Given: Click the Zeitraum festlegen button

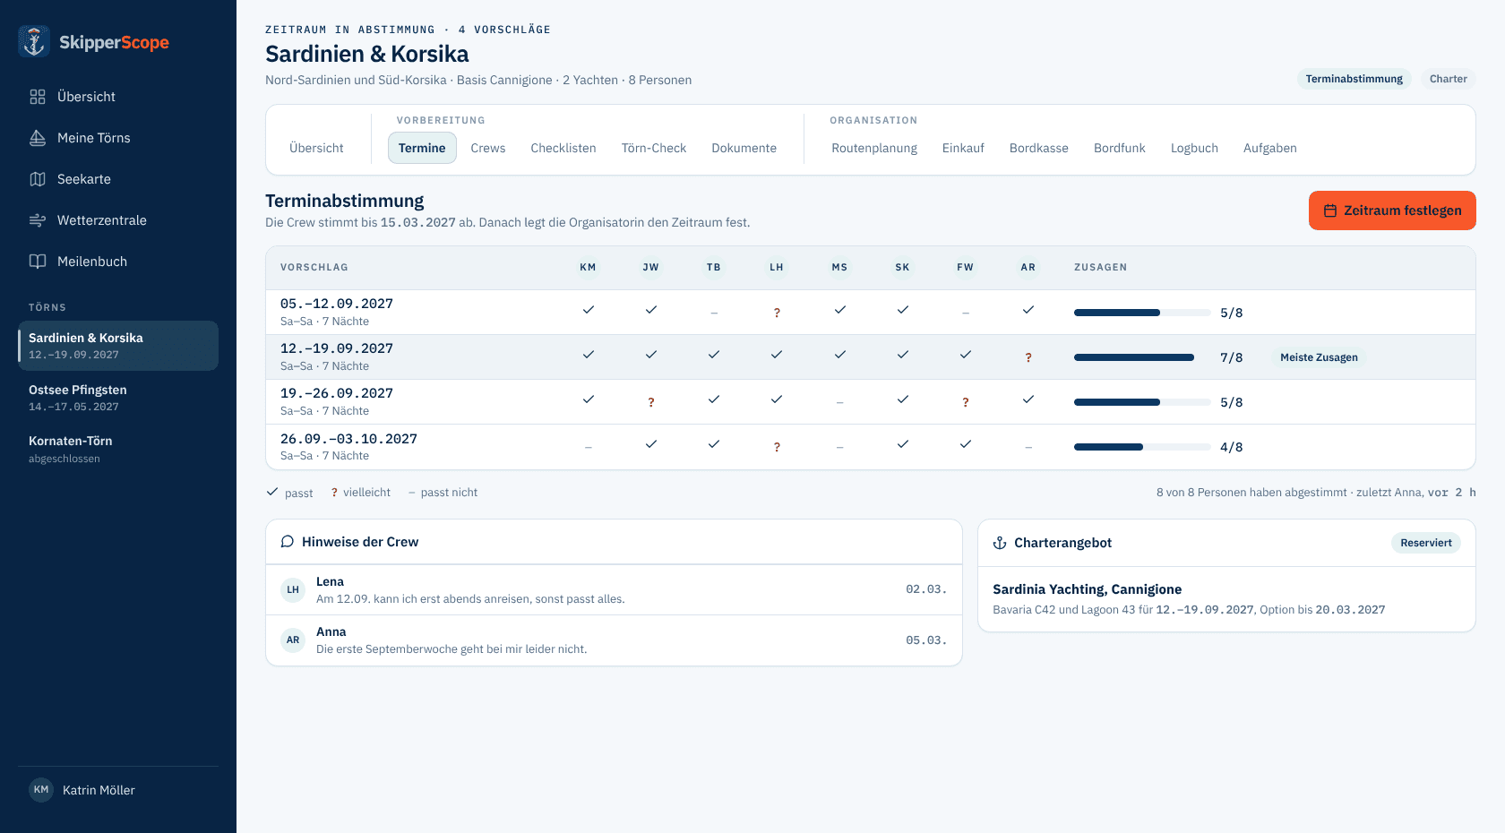Looking at the screenshot, I should click(1392, 210).
